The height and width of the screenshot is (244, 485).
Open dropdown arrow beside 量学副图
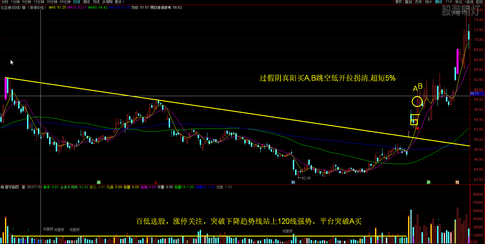click(2, 187)
